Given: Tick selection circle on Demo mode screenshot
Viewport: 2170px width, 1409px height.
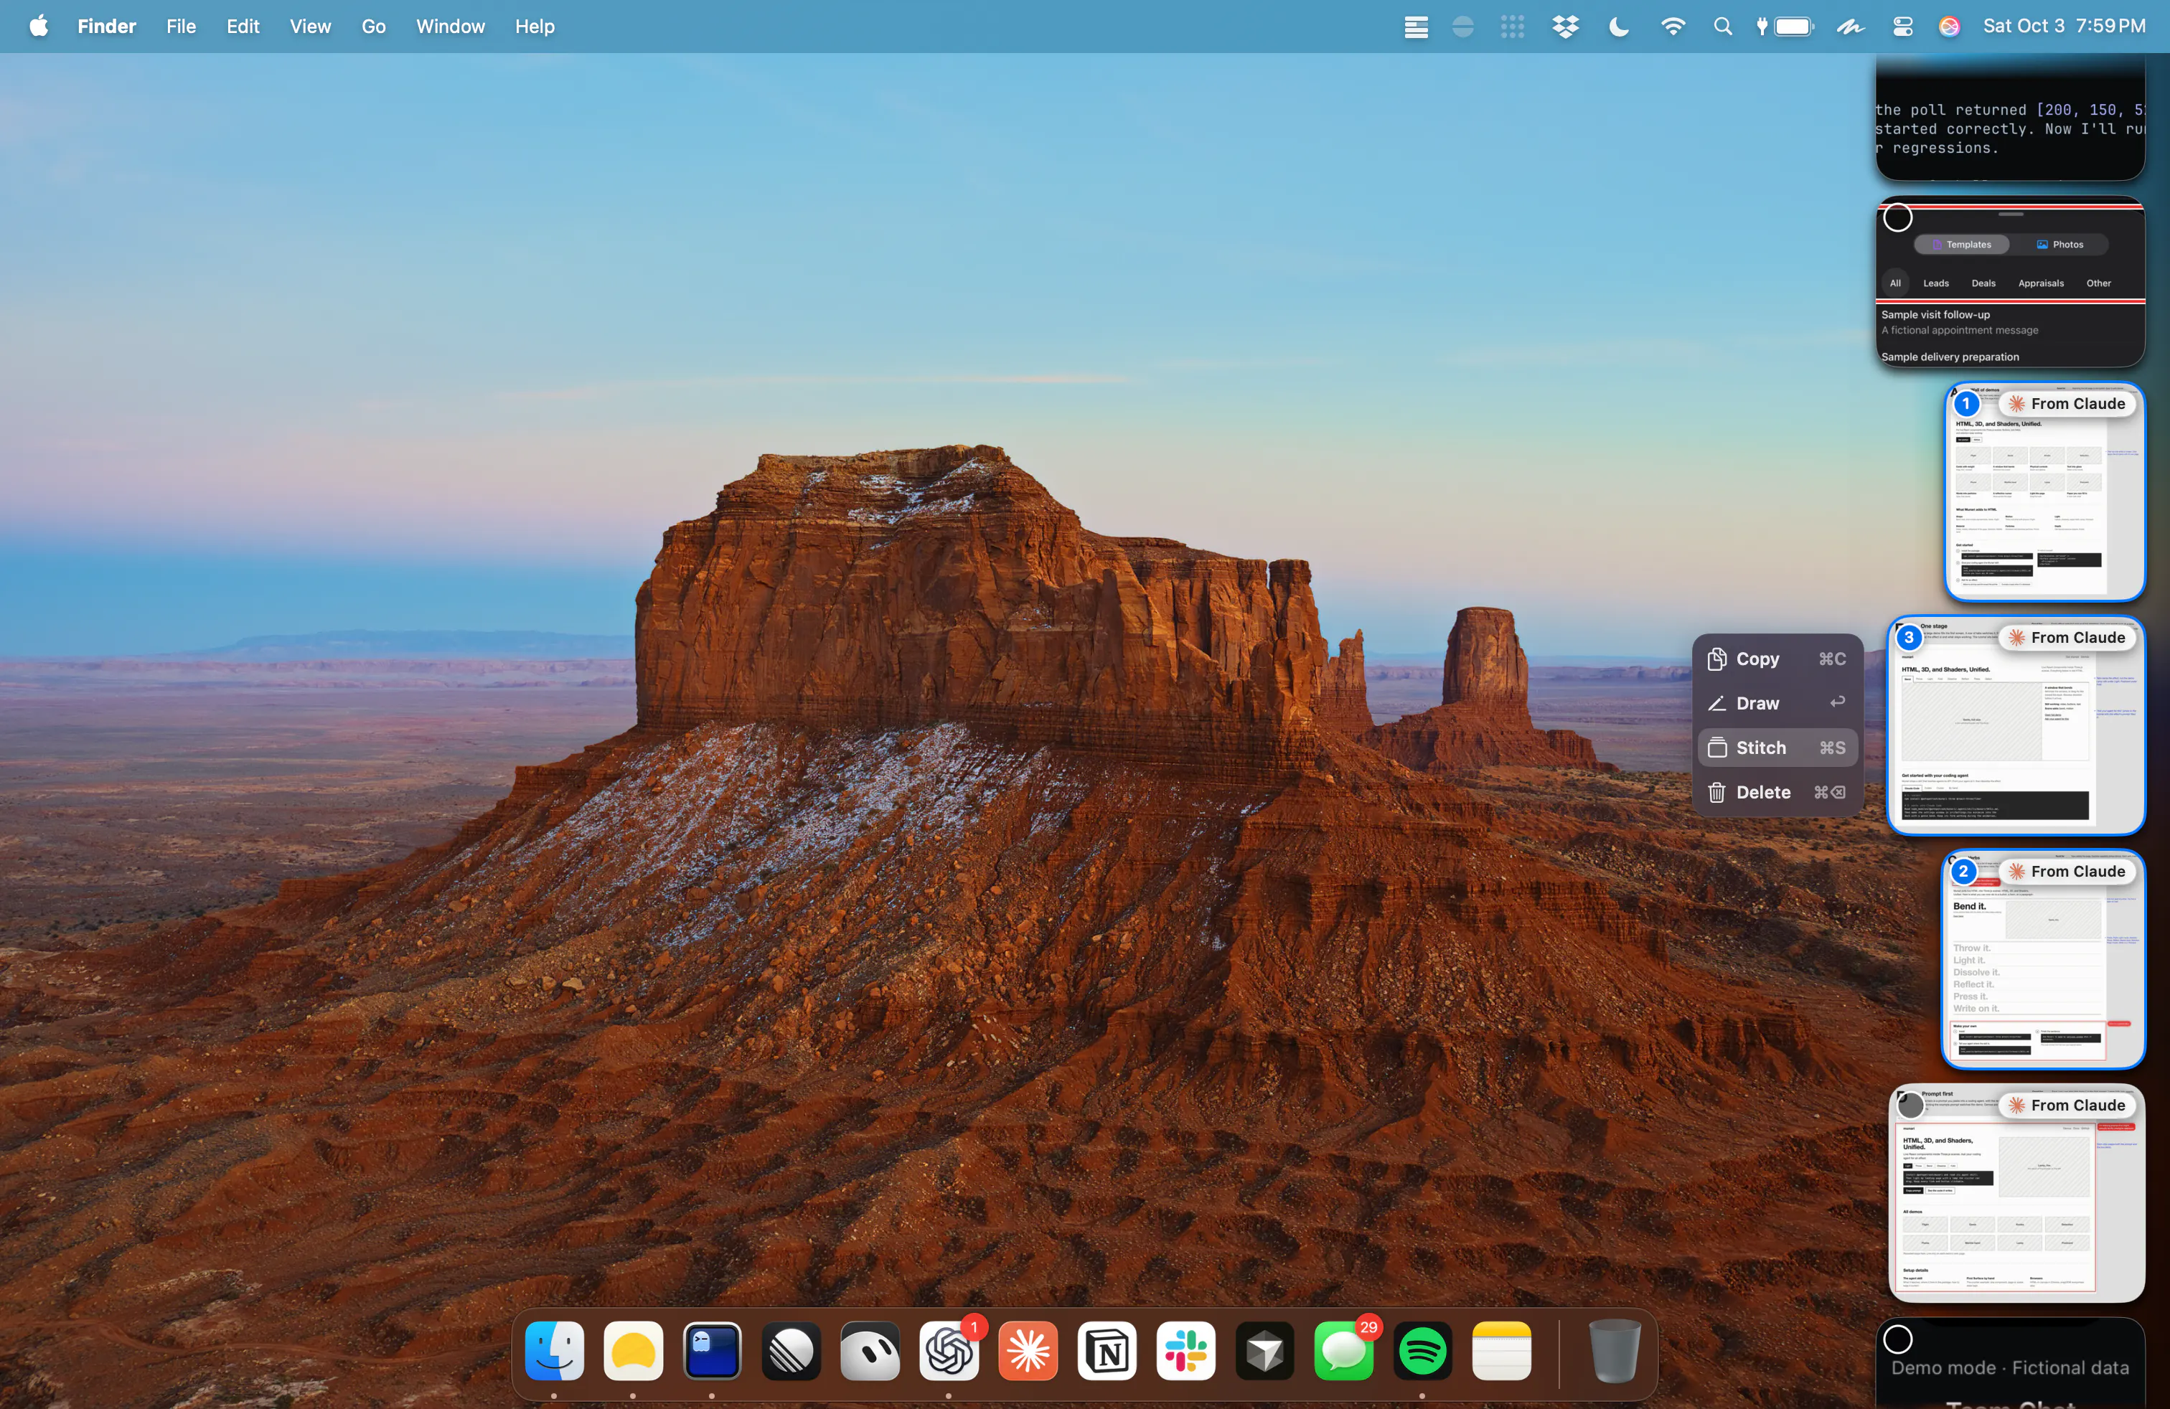Looking at the screenshot, I should coord(1897,1339).
